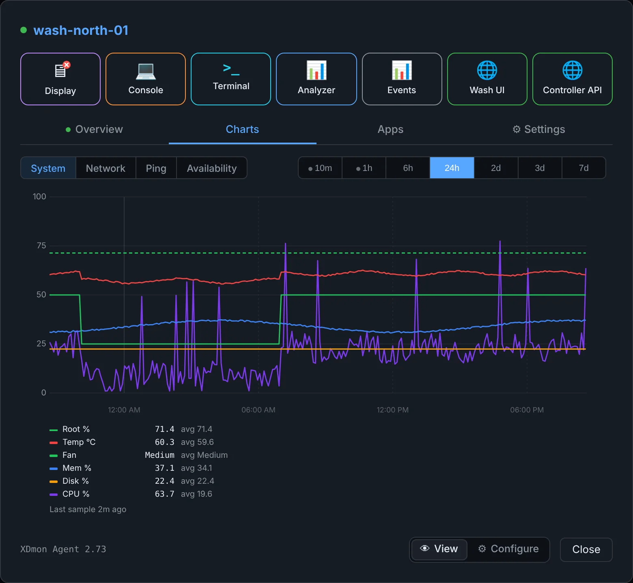Click green status dot next to wash-north-01
633x583 pixels.
24,30
